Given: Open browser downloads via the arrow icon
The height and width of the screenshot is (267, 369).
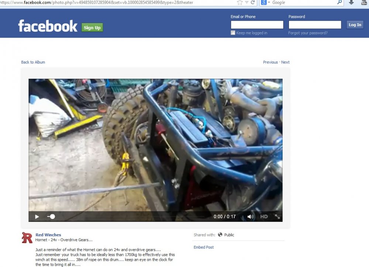Looking at the screenshot, I should click(x=351, y=3).
